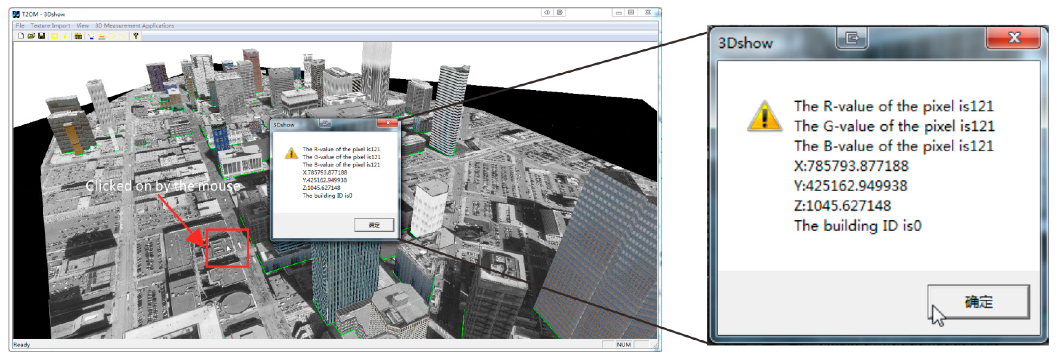Click the yellow question mark help icon
1056x359 pixels.
click(136, 36)
